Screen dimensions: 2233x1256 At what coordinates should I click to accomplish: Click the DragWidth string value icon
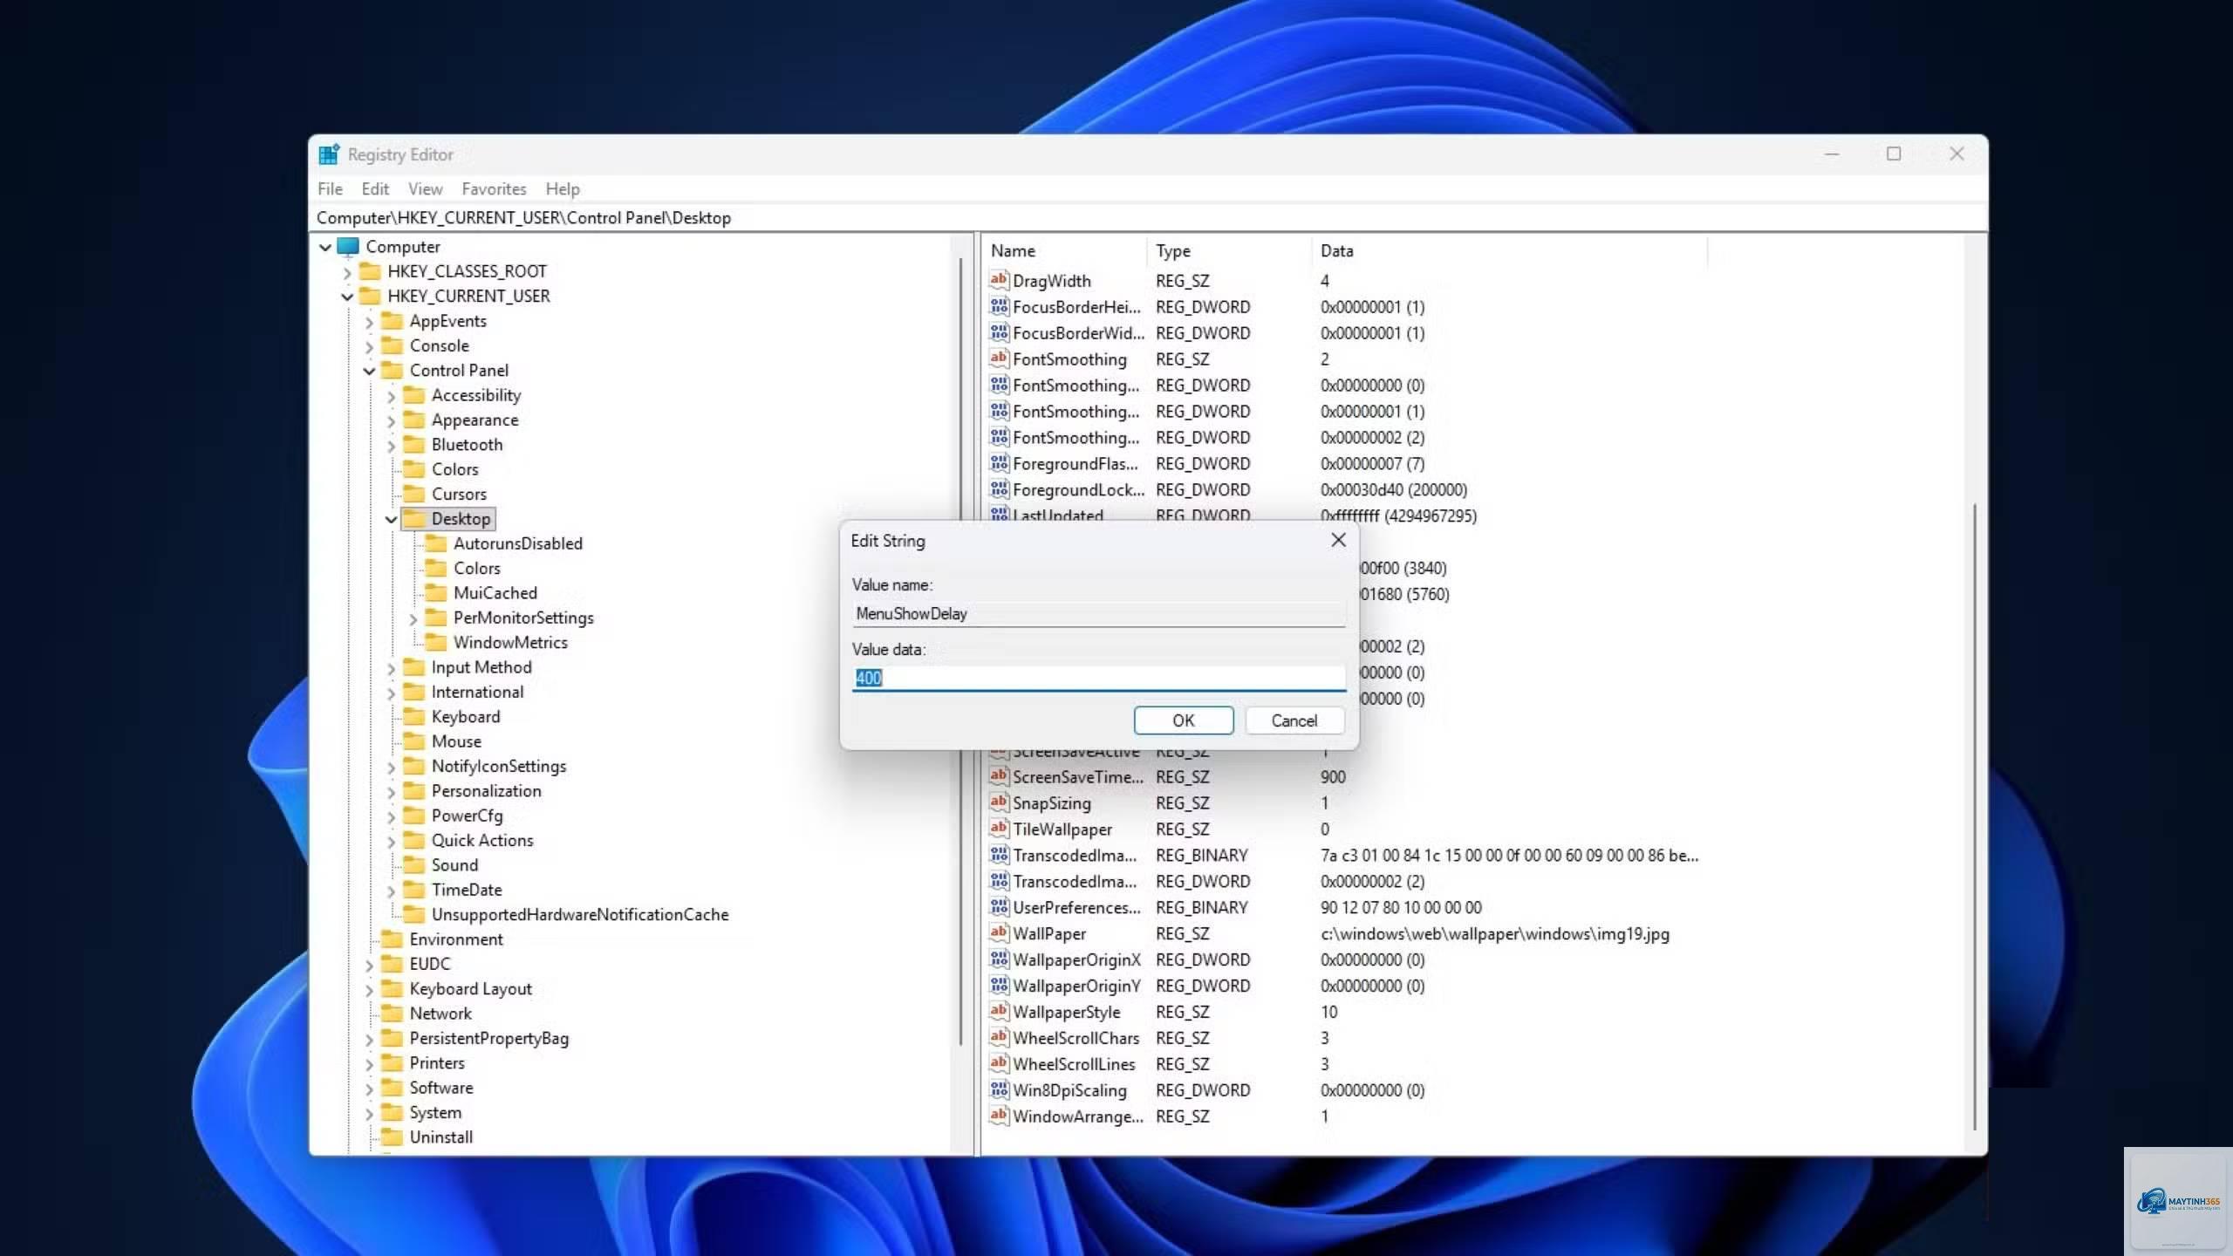click(999, 280)
